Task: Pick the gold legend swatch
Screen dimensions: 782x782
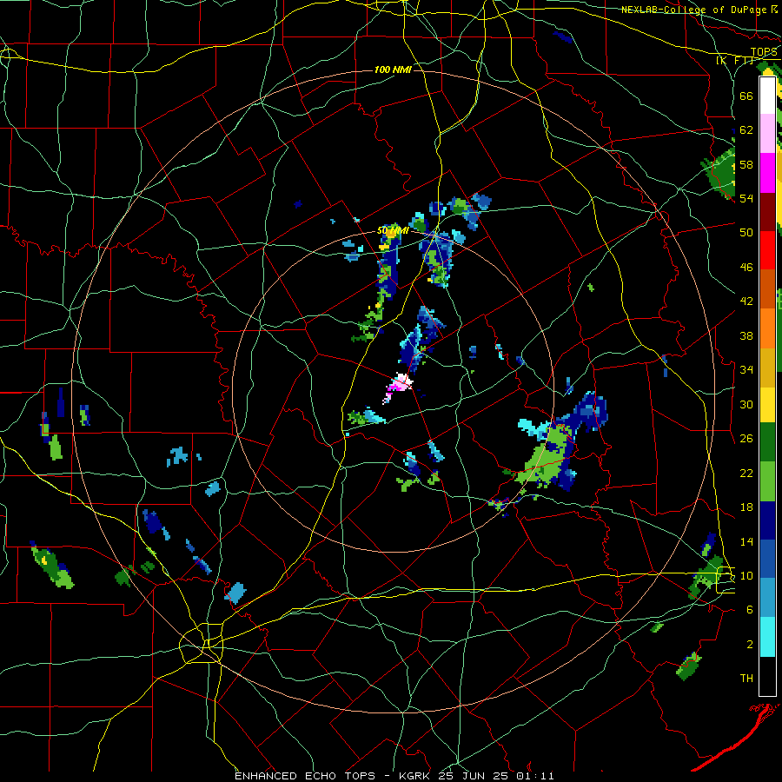Action: pos(767,368)
